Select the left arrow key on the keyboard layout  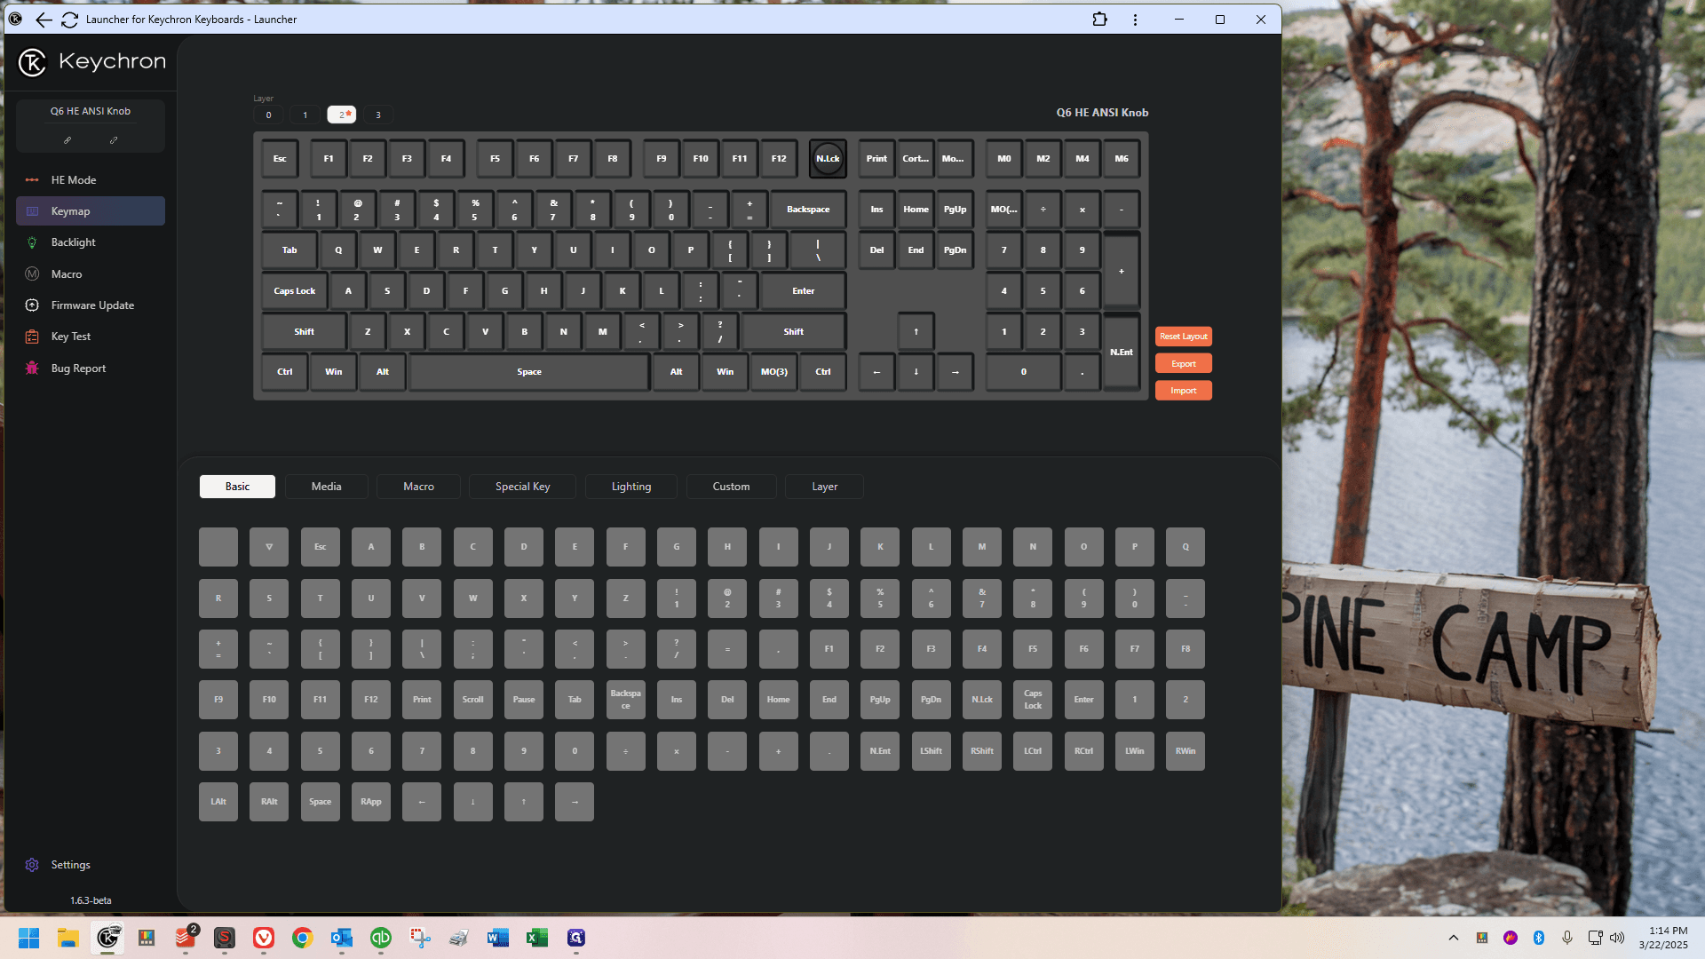click(876, 372)
